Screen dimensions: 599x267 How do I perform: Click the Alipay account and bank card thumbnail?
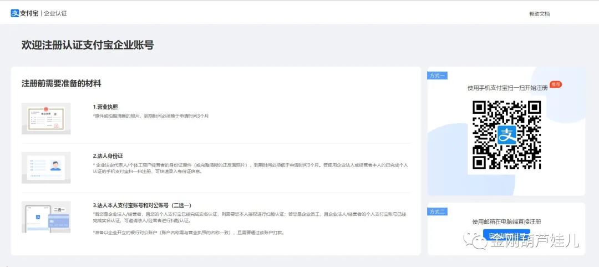tap(46, 217)
